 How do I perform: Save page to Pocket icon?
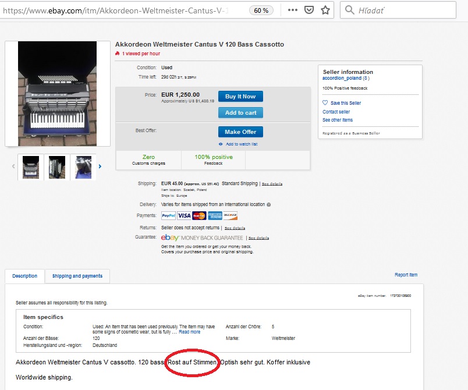click(309, 10)
